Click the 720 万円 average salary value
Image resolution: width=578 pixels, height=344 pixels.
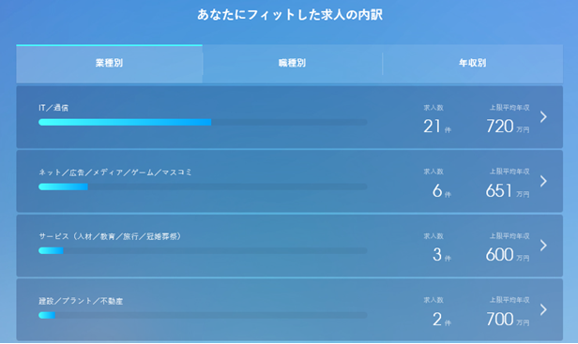[508, 127]
